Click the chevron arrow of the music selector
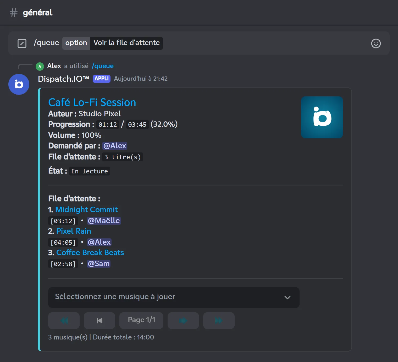The width and height of the screenshot is (398, 362). coord(288,298)
